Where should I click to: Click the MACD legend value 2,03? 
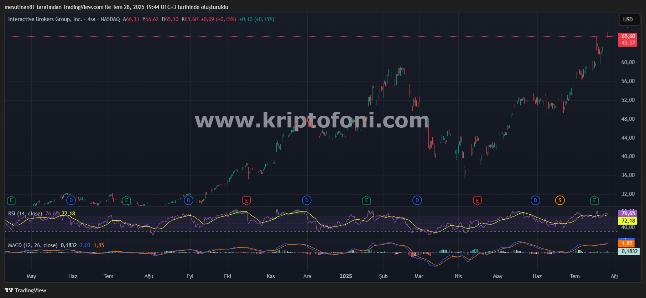point(85,245)
